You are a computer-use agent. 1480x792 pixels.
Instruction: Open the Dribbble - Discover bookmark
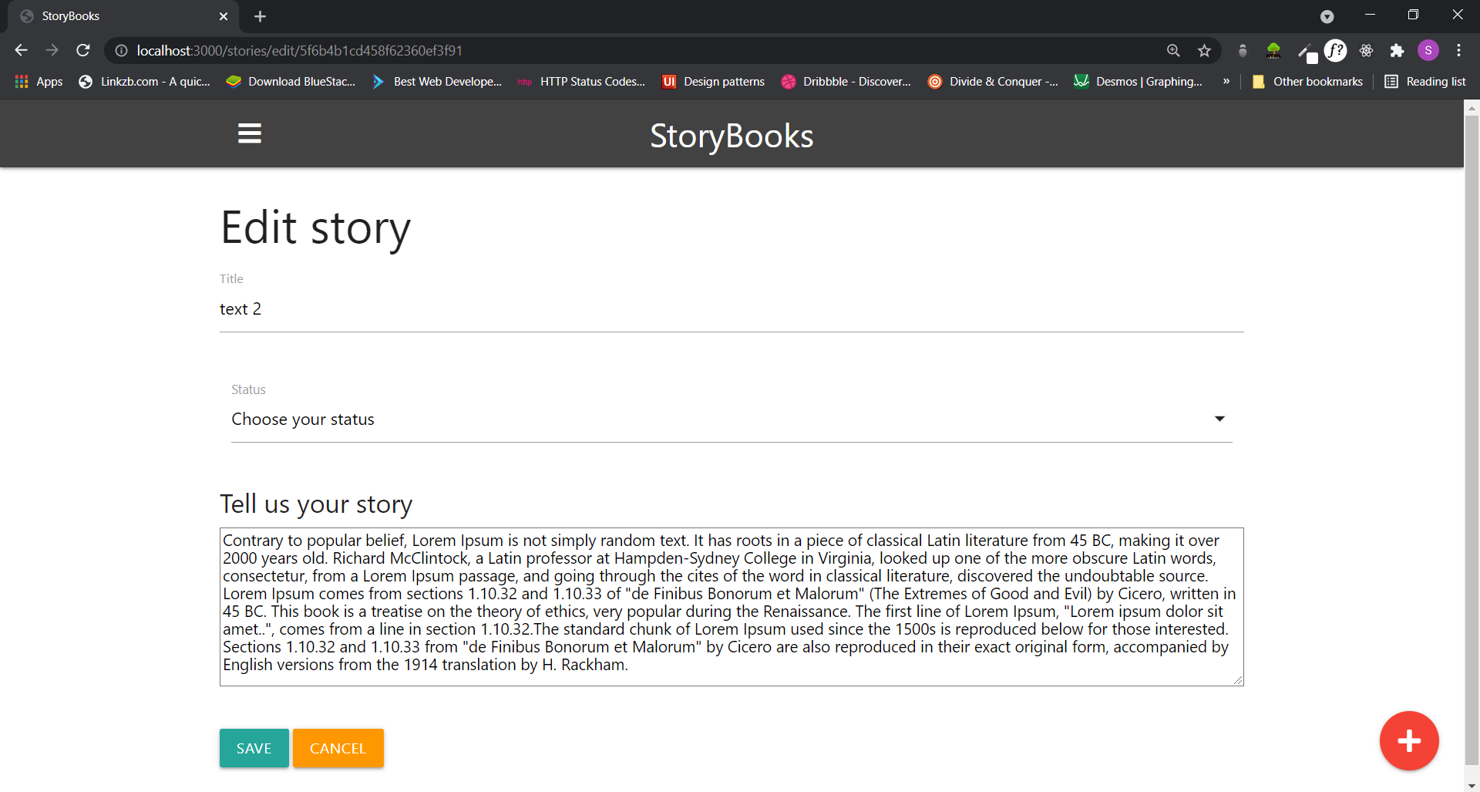tap(846, 82)
